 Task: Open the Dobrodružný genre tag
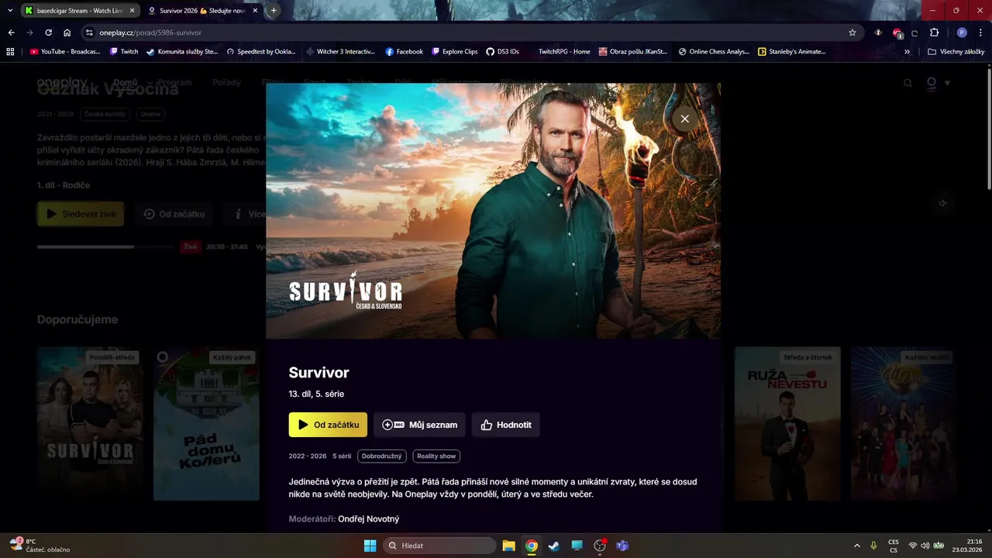[382, 456]
